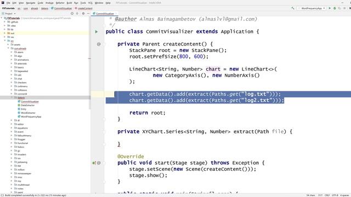Click the locate target icon in Project panel
This screenshot has height=197, width=351.
[x=72, y=14]
